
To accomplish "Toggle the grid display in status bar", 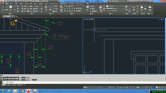I will click(88, 87).
